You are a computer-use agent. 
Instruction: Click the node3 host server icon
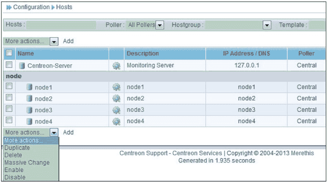pos(30,110)
